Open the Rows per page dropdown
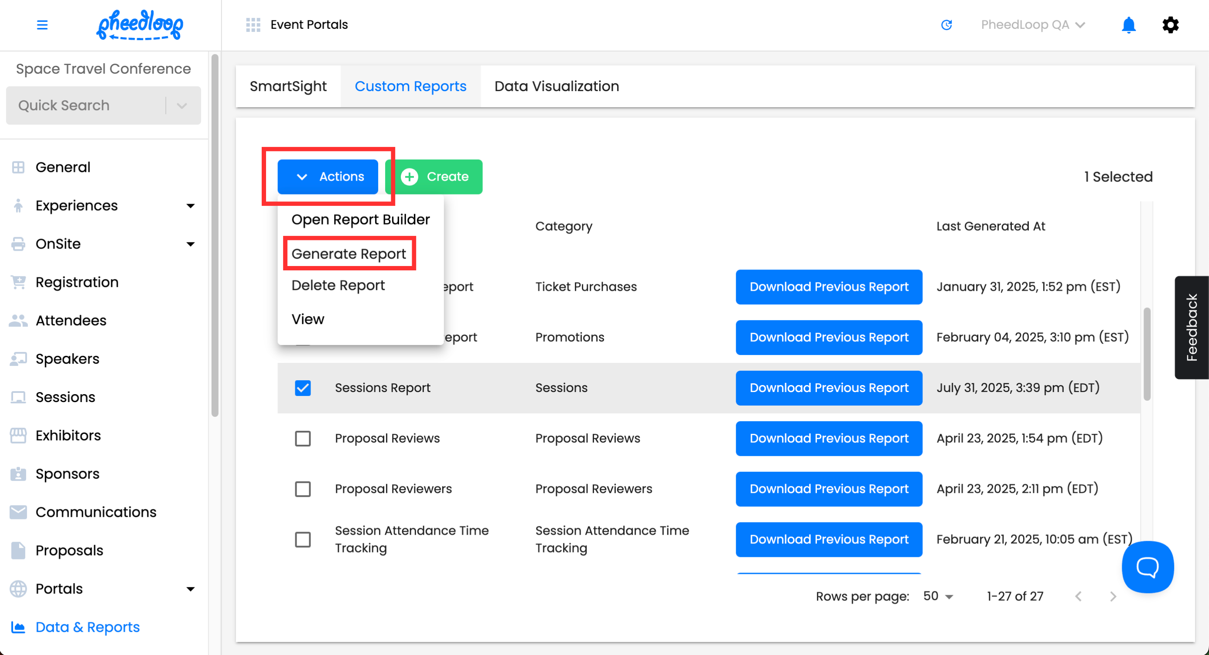Viewport: 1209px width, 655px height. 938,597
